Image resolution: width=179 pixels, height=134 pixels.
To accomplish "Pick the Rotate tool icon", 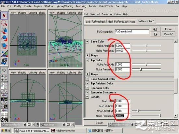I will (4, 38).
